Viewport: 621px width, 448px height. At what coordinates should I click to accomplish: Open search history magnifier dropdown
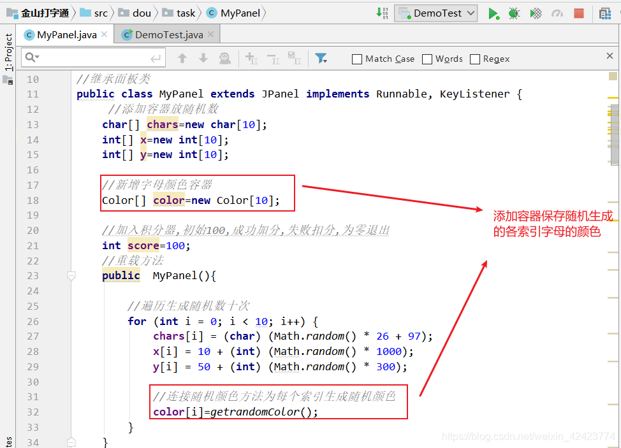point(32,57)
